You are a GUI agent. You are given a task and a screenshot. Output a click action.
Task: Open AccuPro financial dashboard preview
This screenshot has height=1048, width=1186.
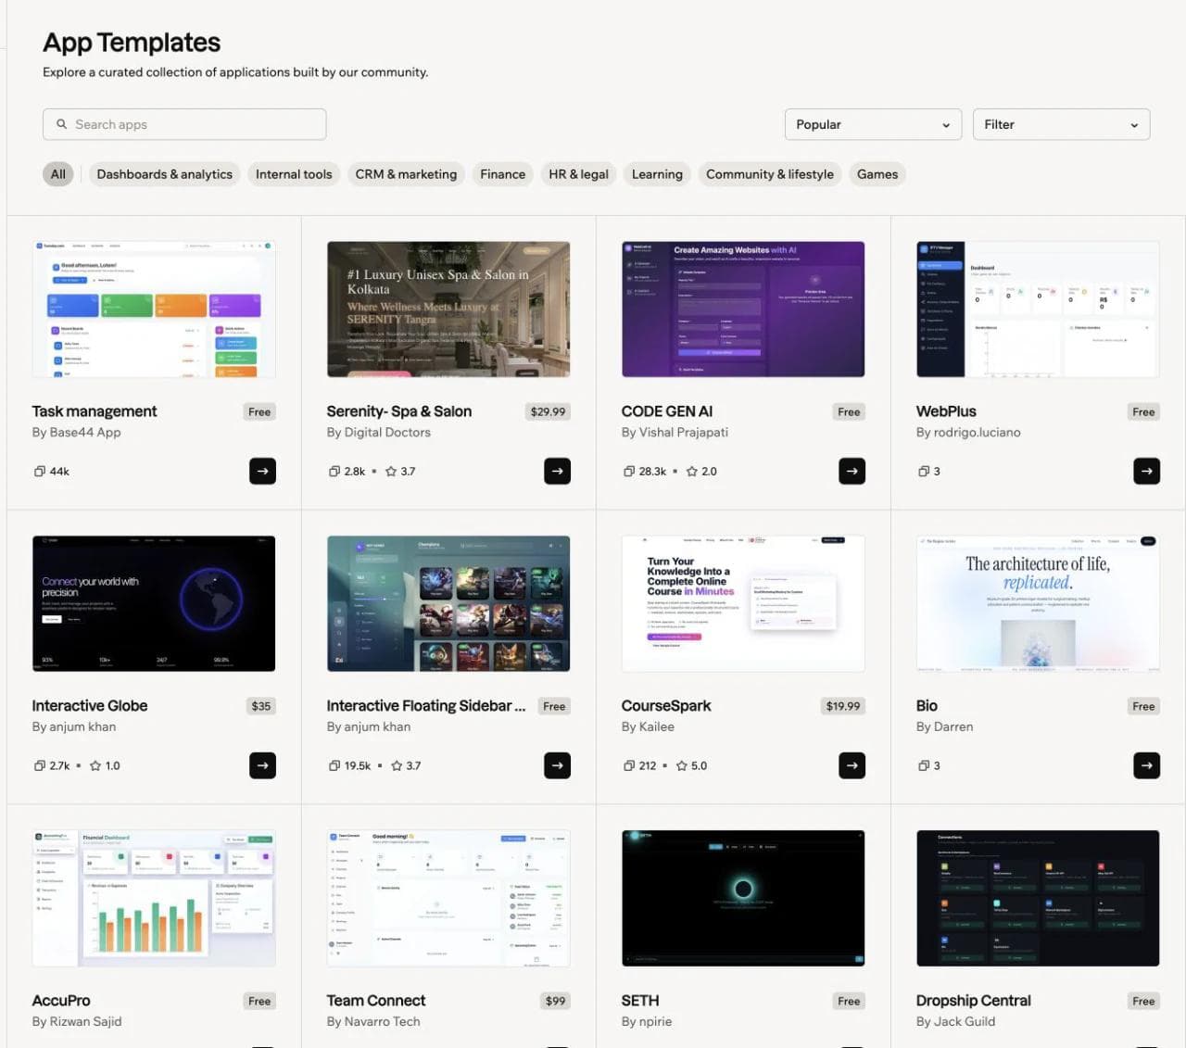154,899
